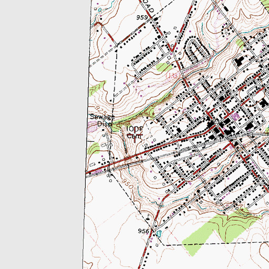Click the 'IOOF' cemetery label
269x269 pixels.
click(x=135, y=129)
